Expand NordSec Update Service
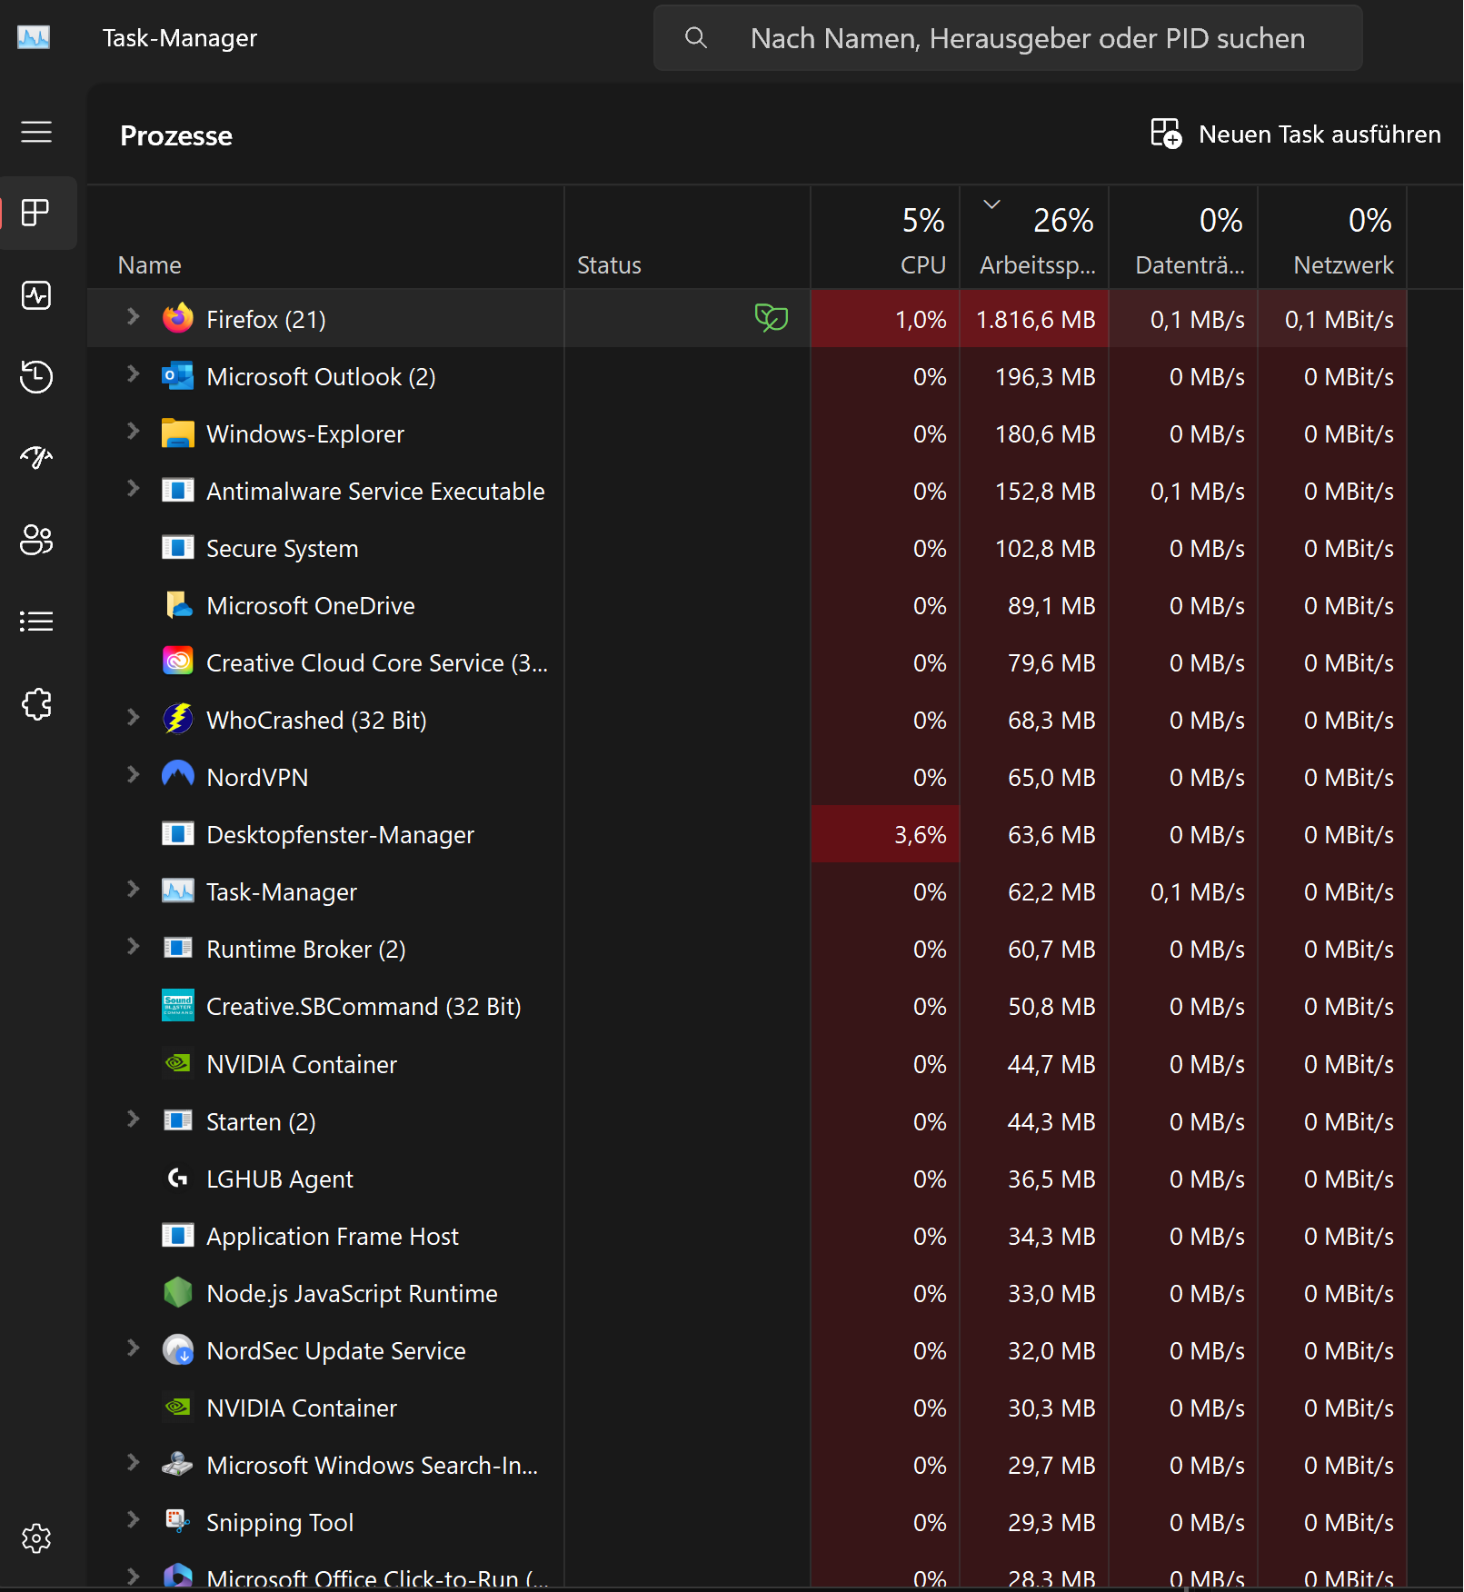The image size is (1464, 1592). pyautogui.click(x=133, y=1348)
